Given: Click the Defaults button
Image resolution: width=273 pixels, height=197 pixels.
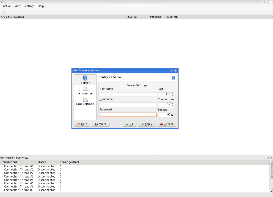Looking at the screenshot, I should (x=100, y=124).
